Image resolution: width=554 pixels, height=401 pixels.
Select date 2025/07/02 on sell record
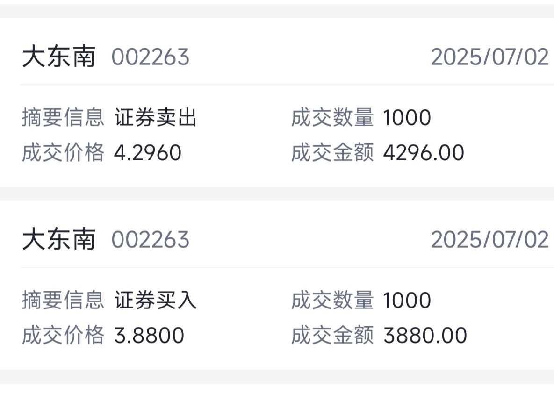click(489, 57)
